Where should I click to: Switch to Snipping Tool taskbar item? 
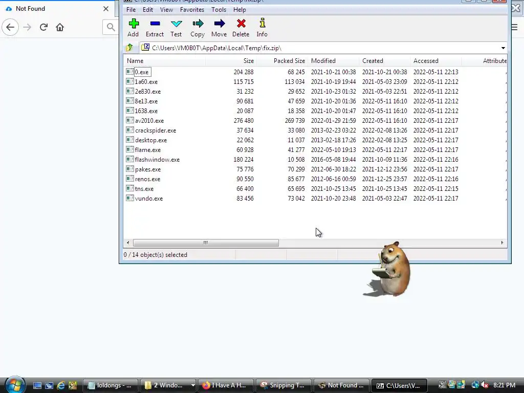pos(283,385)
